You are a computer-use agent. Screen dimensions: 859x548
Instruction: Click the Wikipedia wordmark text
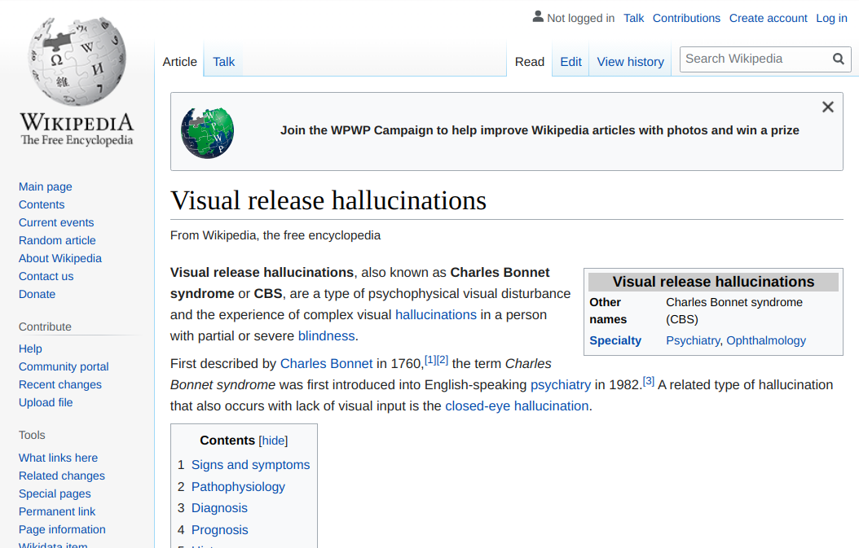click(77, 122)
